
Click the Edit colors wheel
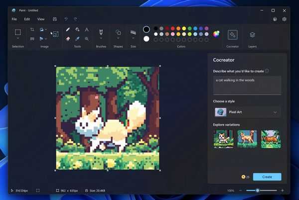click(x=216, y=34)
